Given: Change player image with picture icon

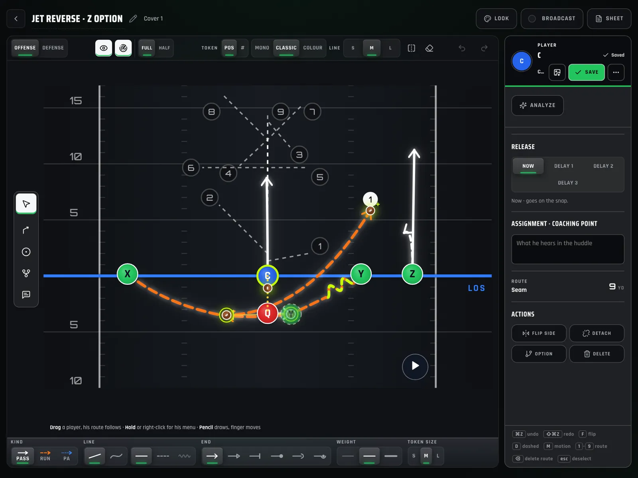Looking at the screenshot, I should click(557, 72).
